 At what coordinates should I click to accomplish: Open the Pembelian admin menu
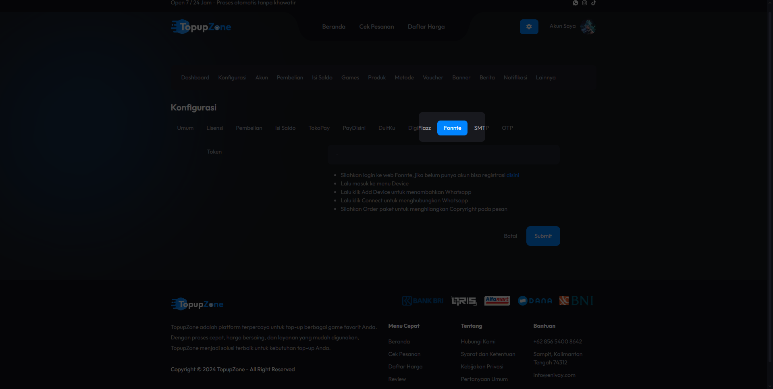click(x=290, y=77)
